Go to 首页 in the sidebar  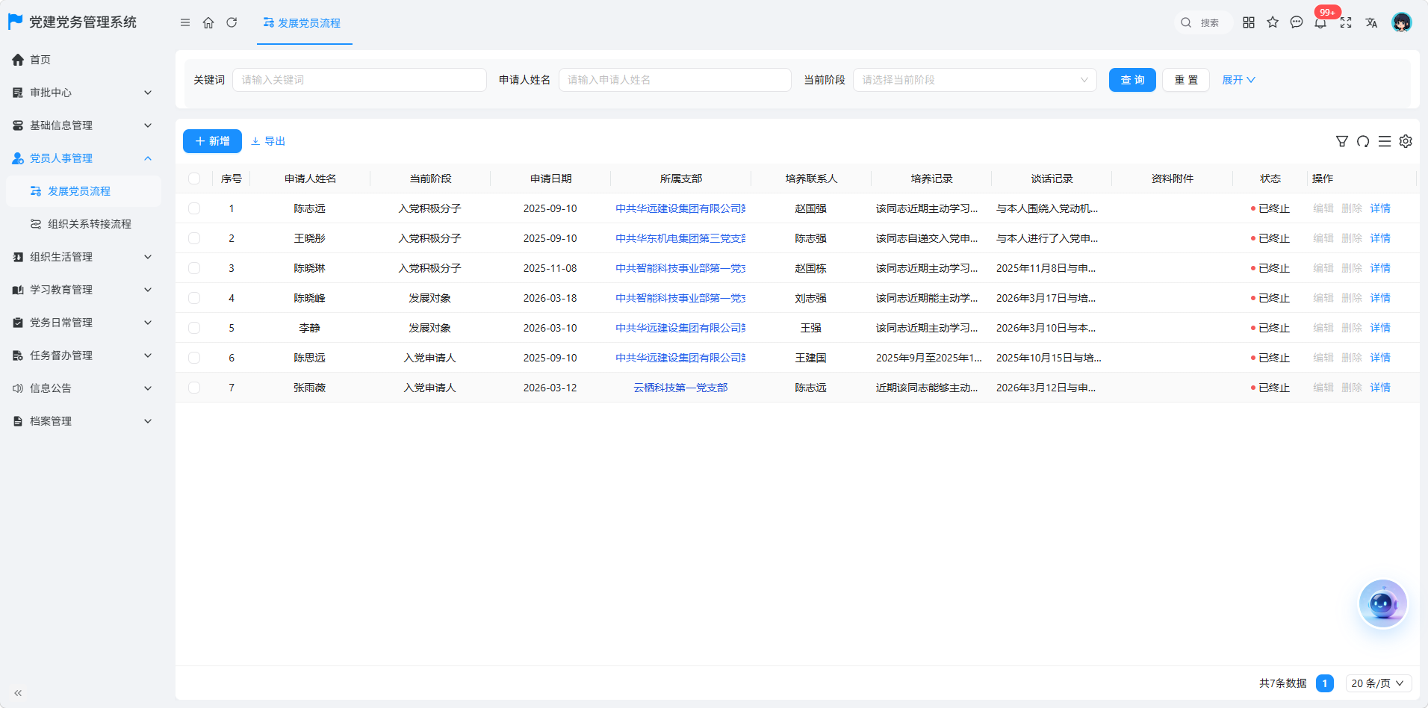pos(82,60)
